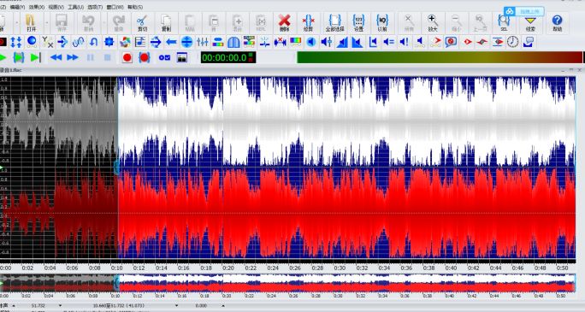Image resolution: width=585 pixels, height=312 pixels.
Task: Click the Zoom In magnifier icon
Action: pos(433,23)
